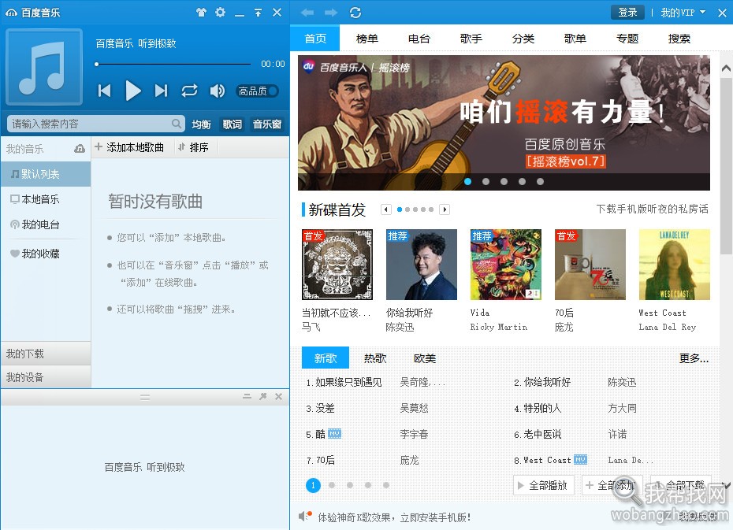Image resolution: width=733 pixels, height=530 pixels.
Task: Play the previous track
Action: pyautogui.click(x=104, y=91)
